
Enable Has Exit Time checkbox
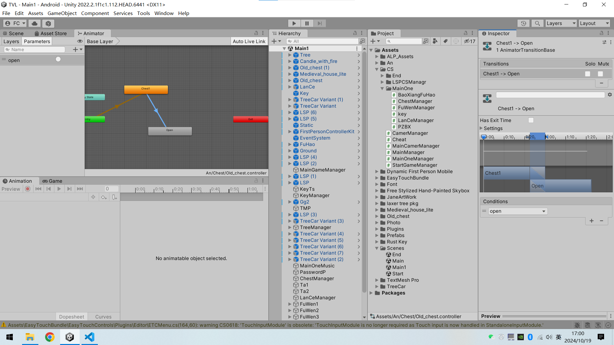(531, 120)
